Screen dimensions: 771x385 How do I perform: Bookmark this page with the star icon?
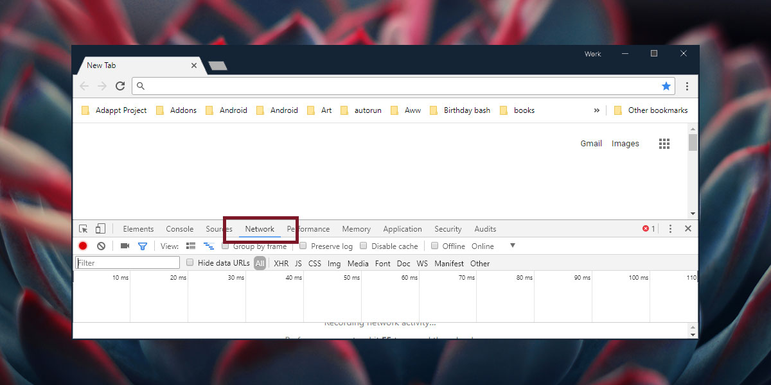pos(666,86)
